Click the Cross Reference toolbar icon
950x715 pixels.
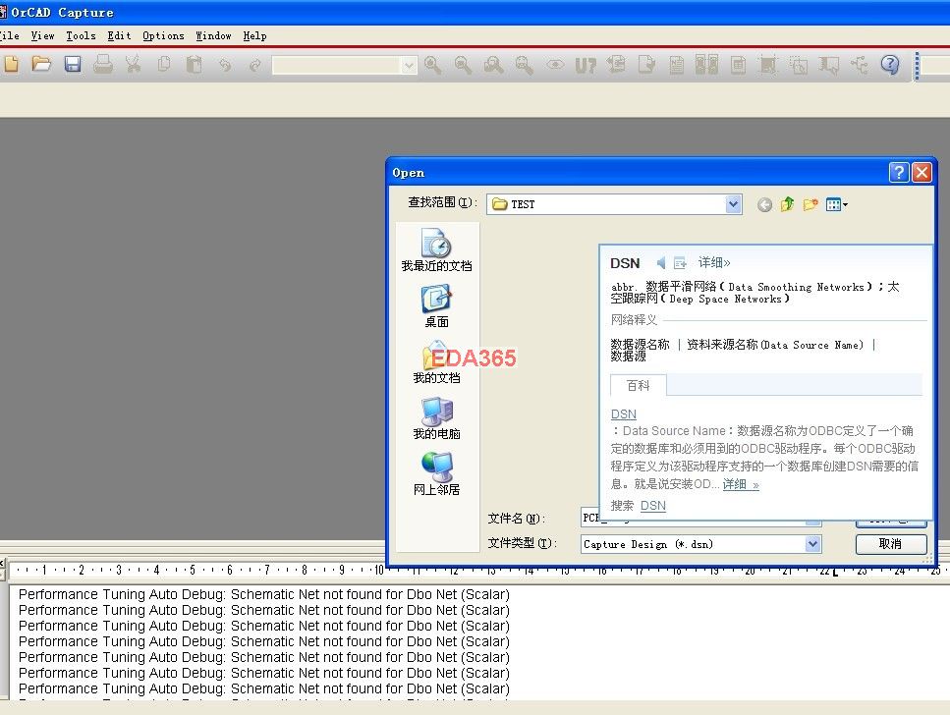click(x=707, y=64)
